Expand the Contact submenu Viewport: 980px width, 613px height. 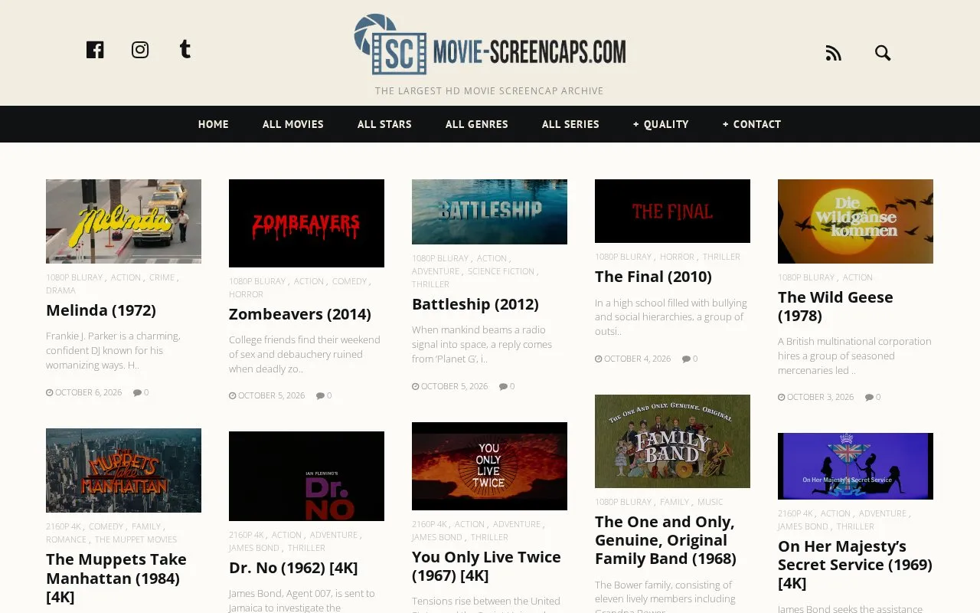point(752,124)
